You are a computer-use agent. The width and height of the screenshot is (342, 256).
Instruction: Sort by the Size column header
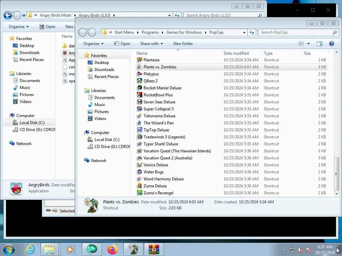(x=315, y=53)
